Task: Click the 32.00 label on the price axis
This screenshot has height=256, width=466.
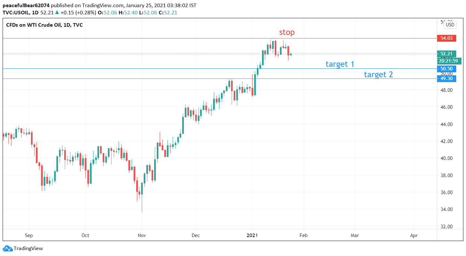Action: (447, 226)
